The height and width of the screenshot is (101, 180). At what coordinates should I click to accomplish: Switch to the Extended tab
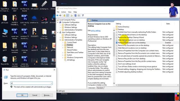[x=92, y=88]
